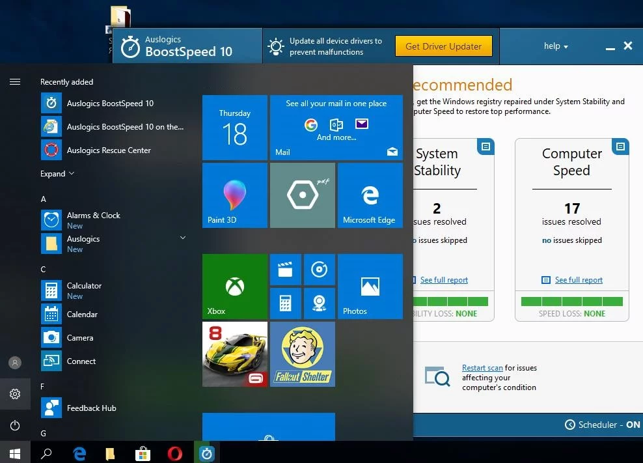This screenshot has height=463, width=643.
Task: Open the Microsoft Edge tile
Action: (x=370, y=195)
